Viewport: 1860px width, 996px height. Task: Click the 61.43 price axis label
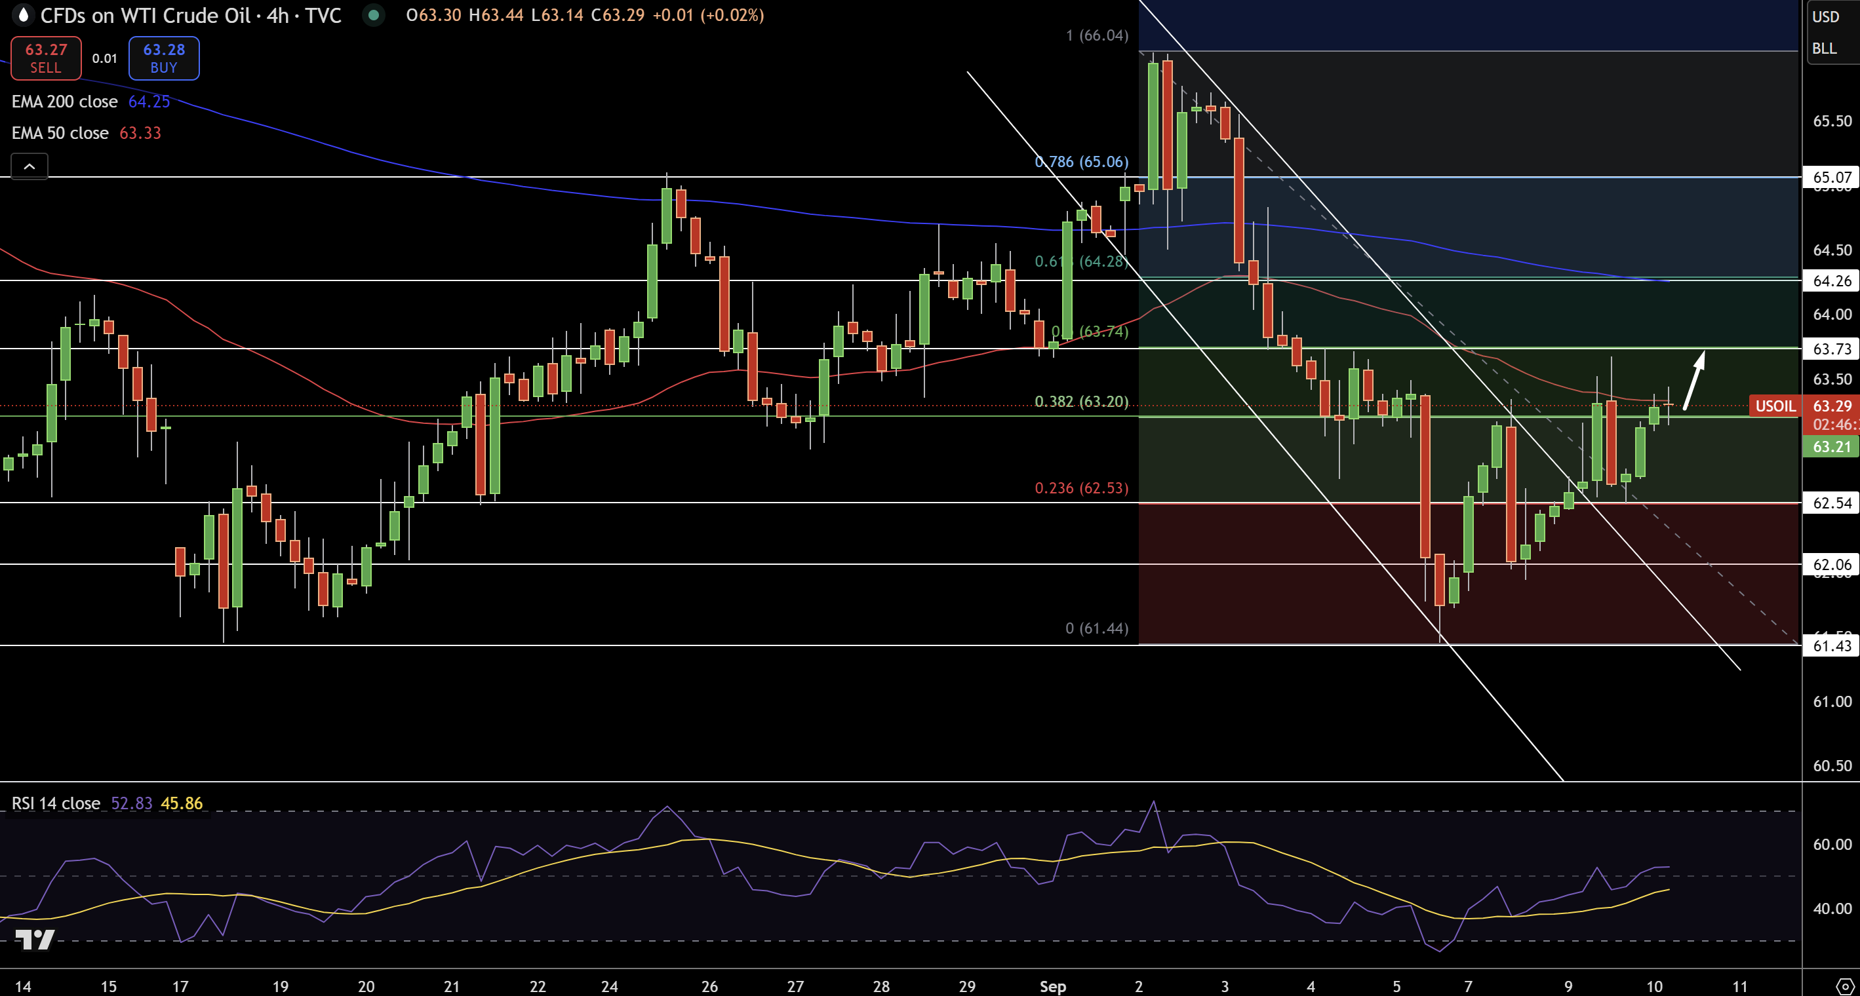(1832, 645)
